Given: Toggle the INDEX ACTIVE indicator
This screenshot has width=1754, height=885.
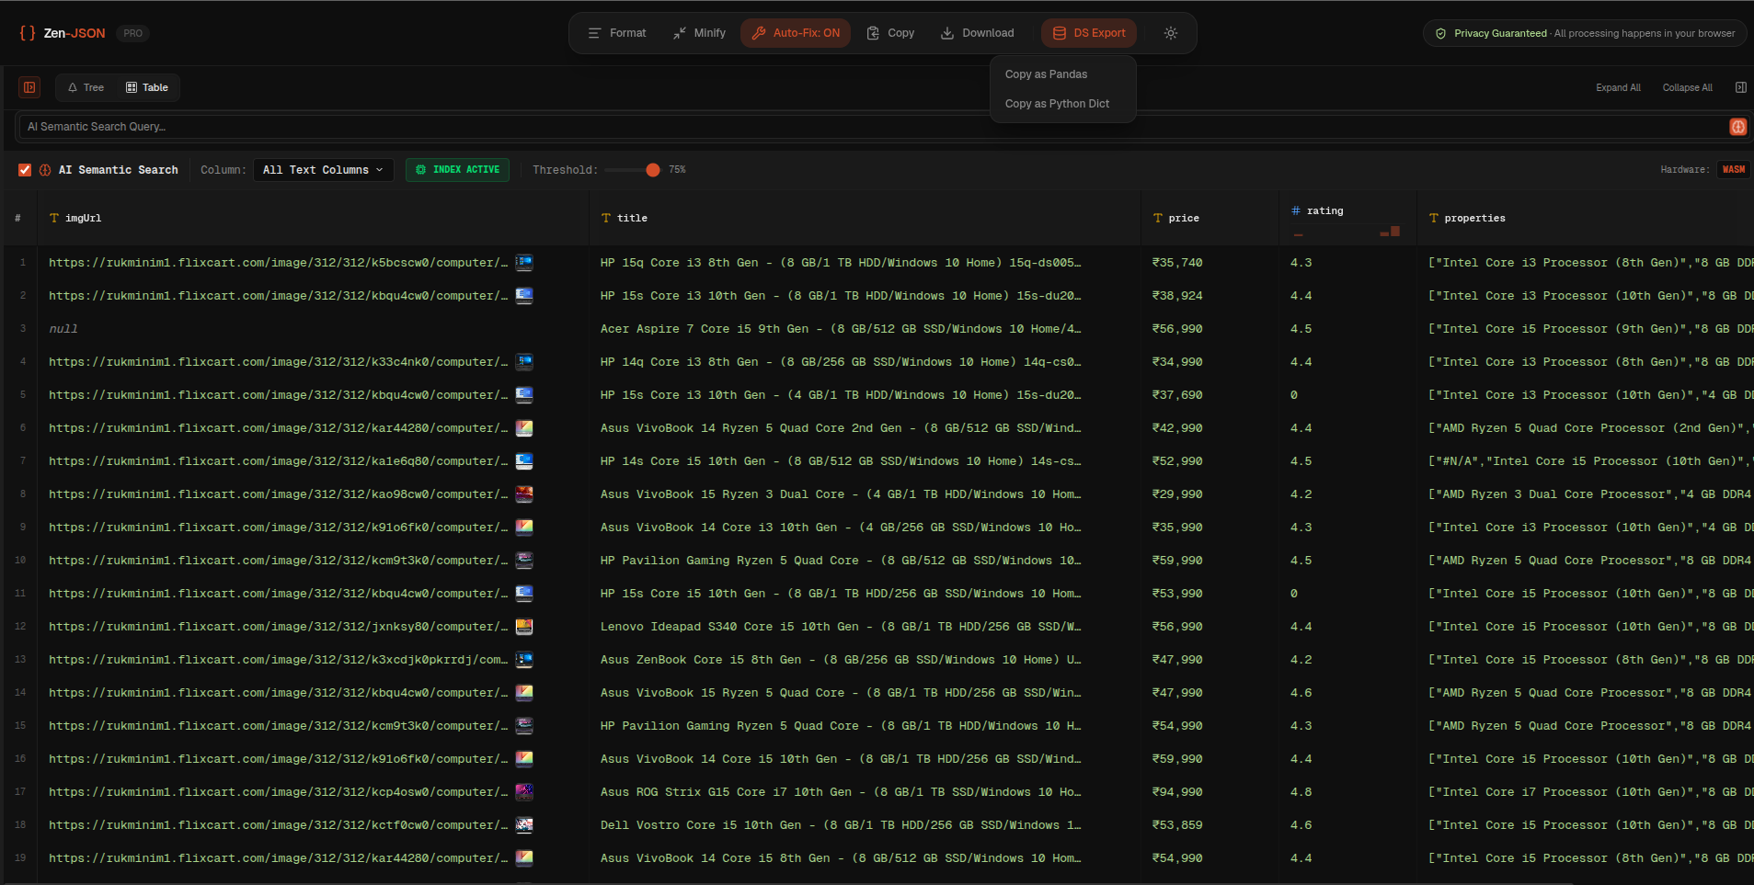Looking at the screenshot, I should (457, 170).
